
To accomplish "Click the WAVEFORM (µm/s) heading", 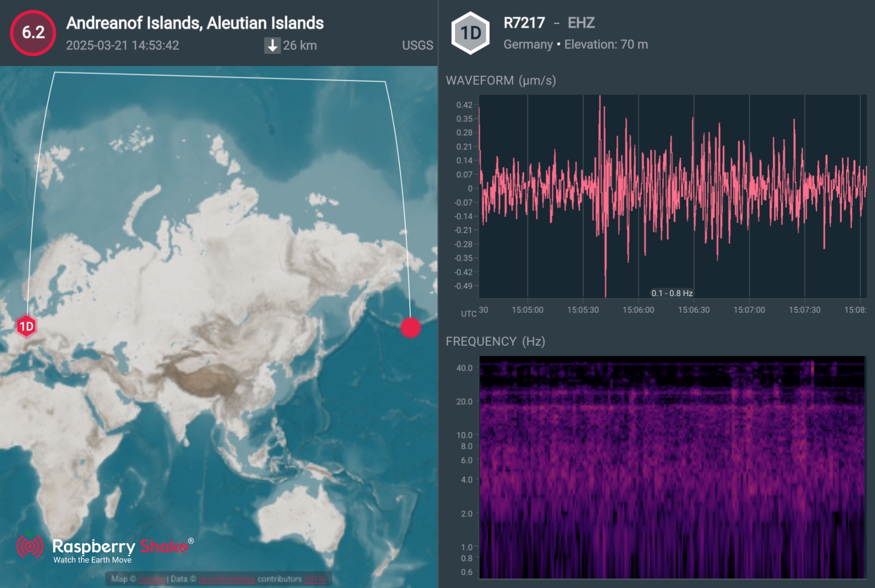I will tap(501, 80).
